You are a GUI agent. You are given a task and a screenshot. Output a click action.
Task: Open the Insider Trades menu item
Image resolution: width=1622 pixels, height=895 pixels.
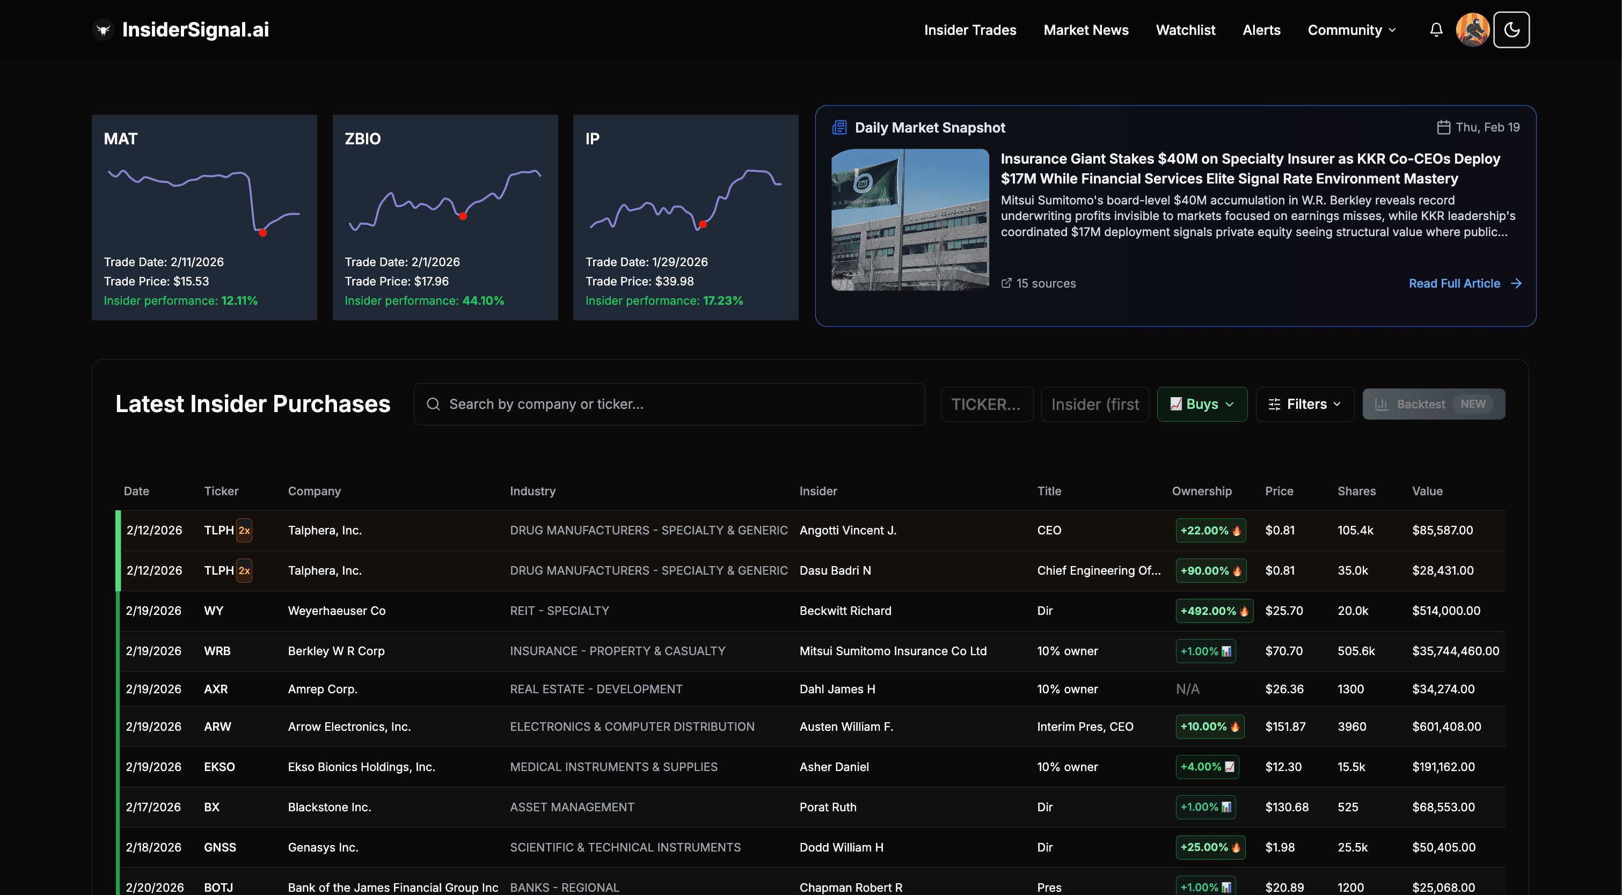(970, 30)
